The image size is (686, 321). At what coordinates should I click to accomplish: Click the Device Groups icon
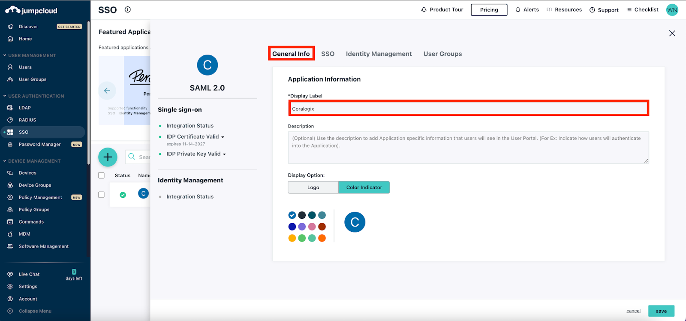(10, 185)
